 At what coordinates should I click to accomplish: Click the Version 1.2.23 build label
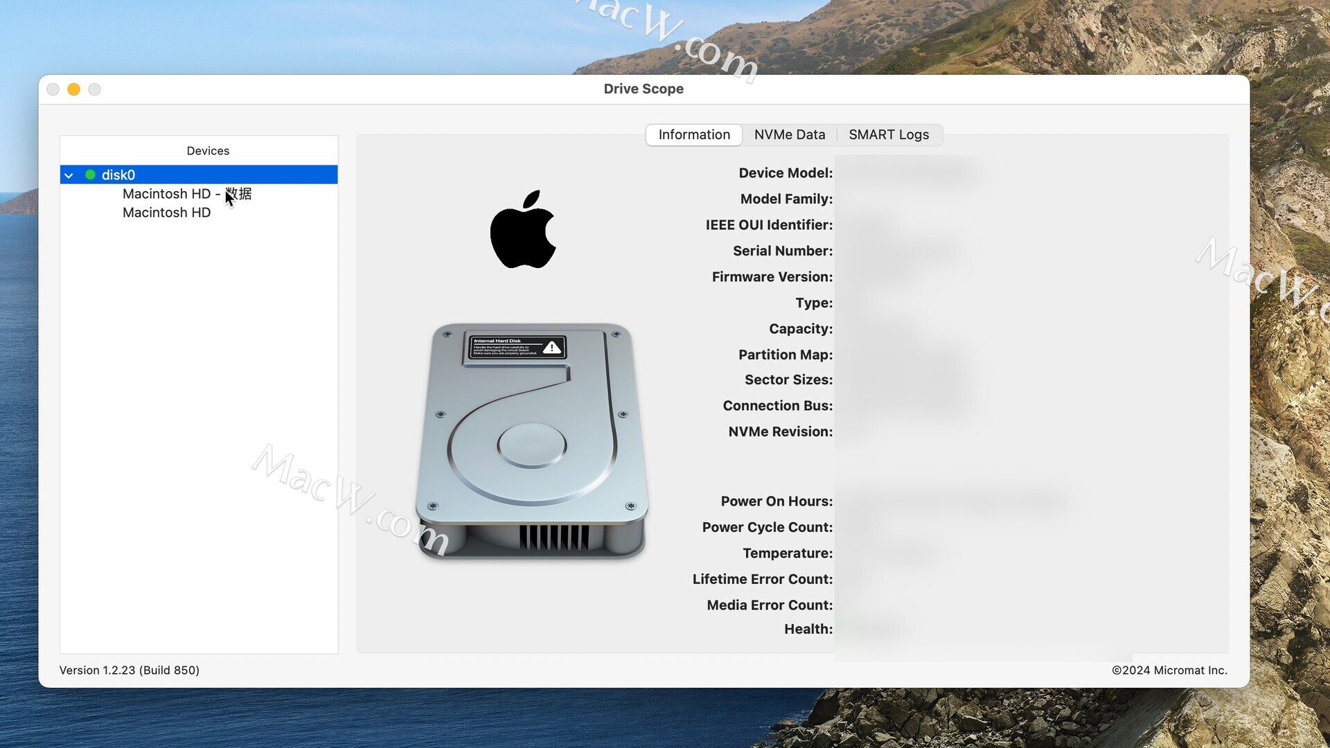[130, 670]
